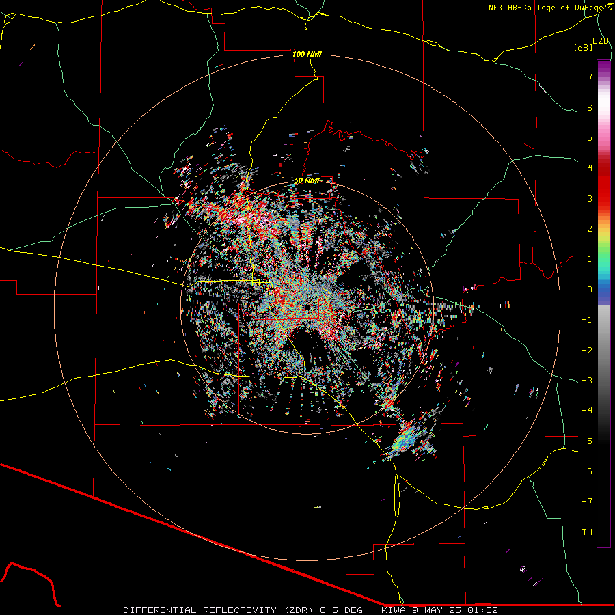
Task: Click the 2 value on the color scale
Action: pos(590,229)
